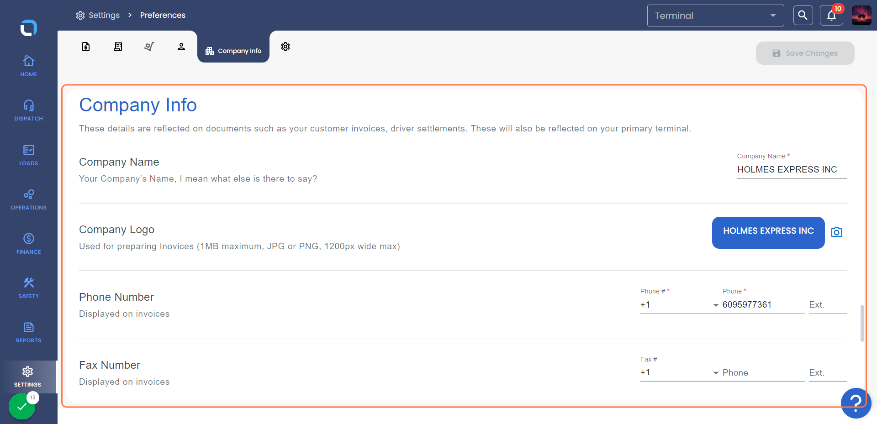The height and width of the screenshot is (424, 877).
Task: Open the Loads section
Action: [x=28, y=155]
